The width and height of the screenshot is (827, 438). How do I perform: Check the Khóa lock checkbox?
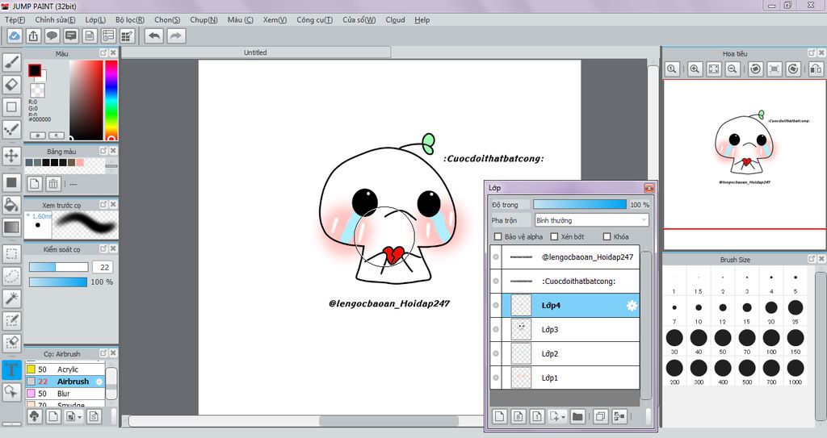click(607, 237)
